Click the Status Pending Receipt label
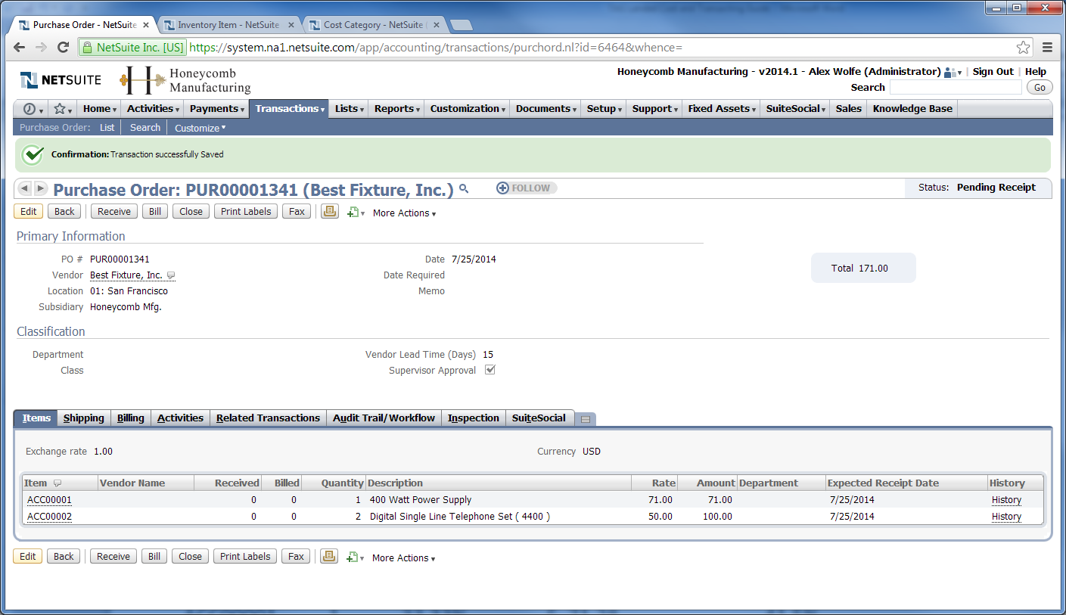Screen dimensions: 1066x615 click(x=977, y=188)
